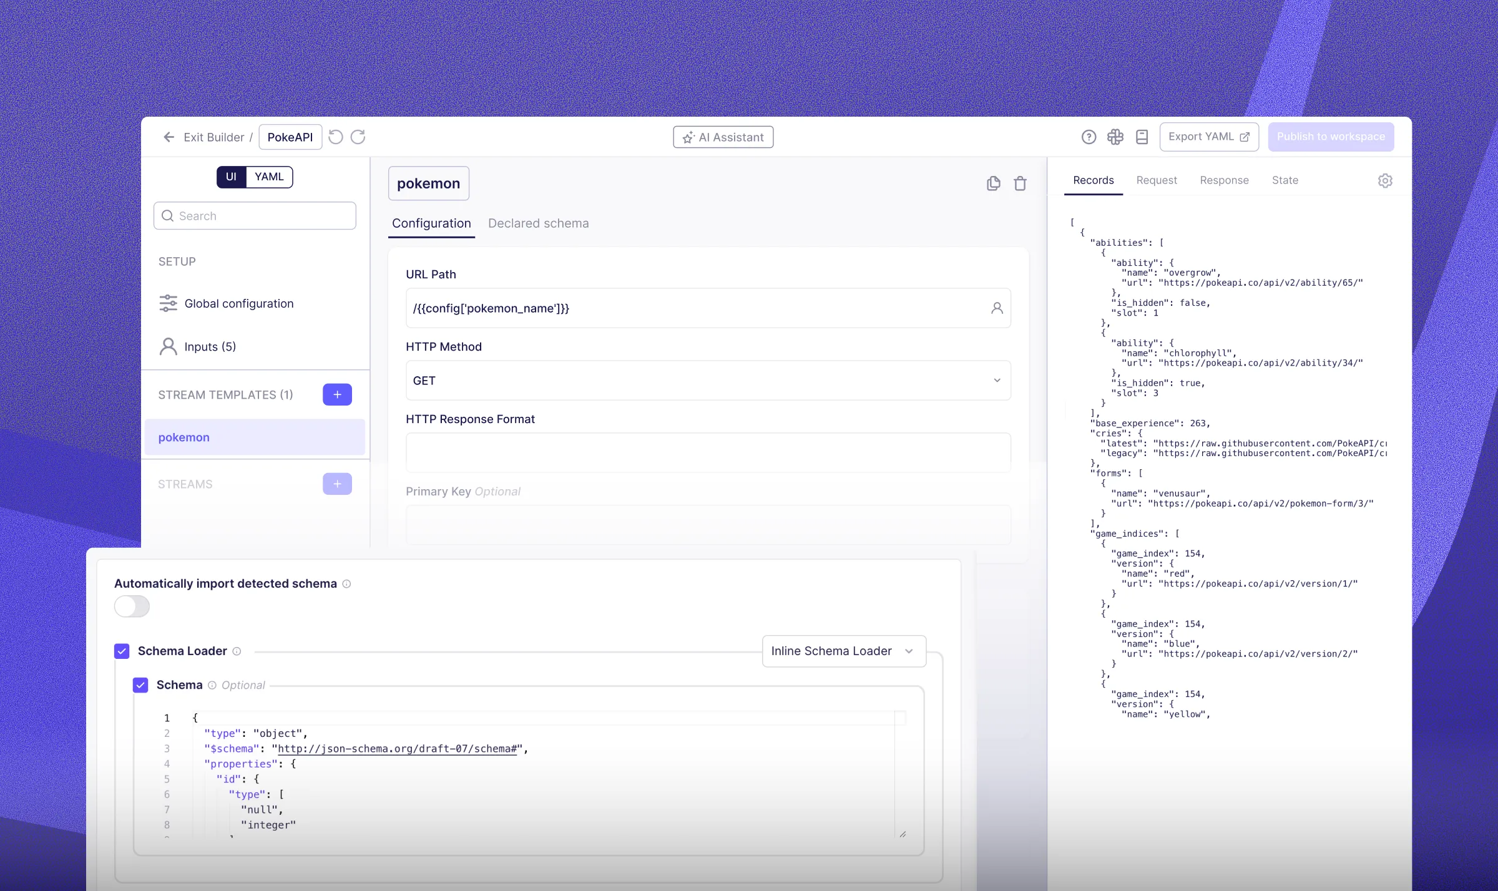Click the Primary Key input field
Image resolution: width=1498 pixels, height=891 pixels.
click(x=708, y=525)
